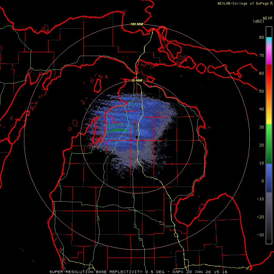Click the 70 value on the dBZ scale
The width and height of the screenshot is (274, 274).
pyautogui.click(x=262, y=55)
